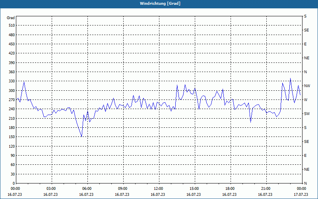The width and height of the screenshot is (318, 199).
Task: Click the 16.07.23 date under 09:00
Action: (x=122, y=195)
